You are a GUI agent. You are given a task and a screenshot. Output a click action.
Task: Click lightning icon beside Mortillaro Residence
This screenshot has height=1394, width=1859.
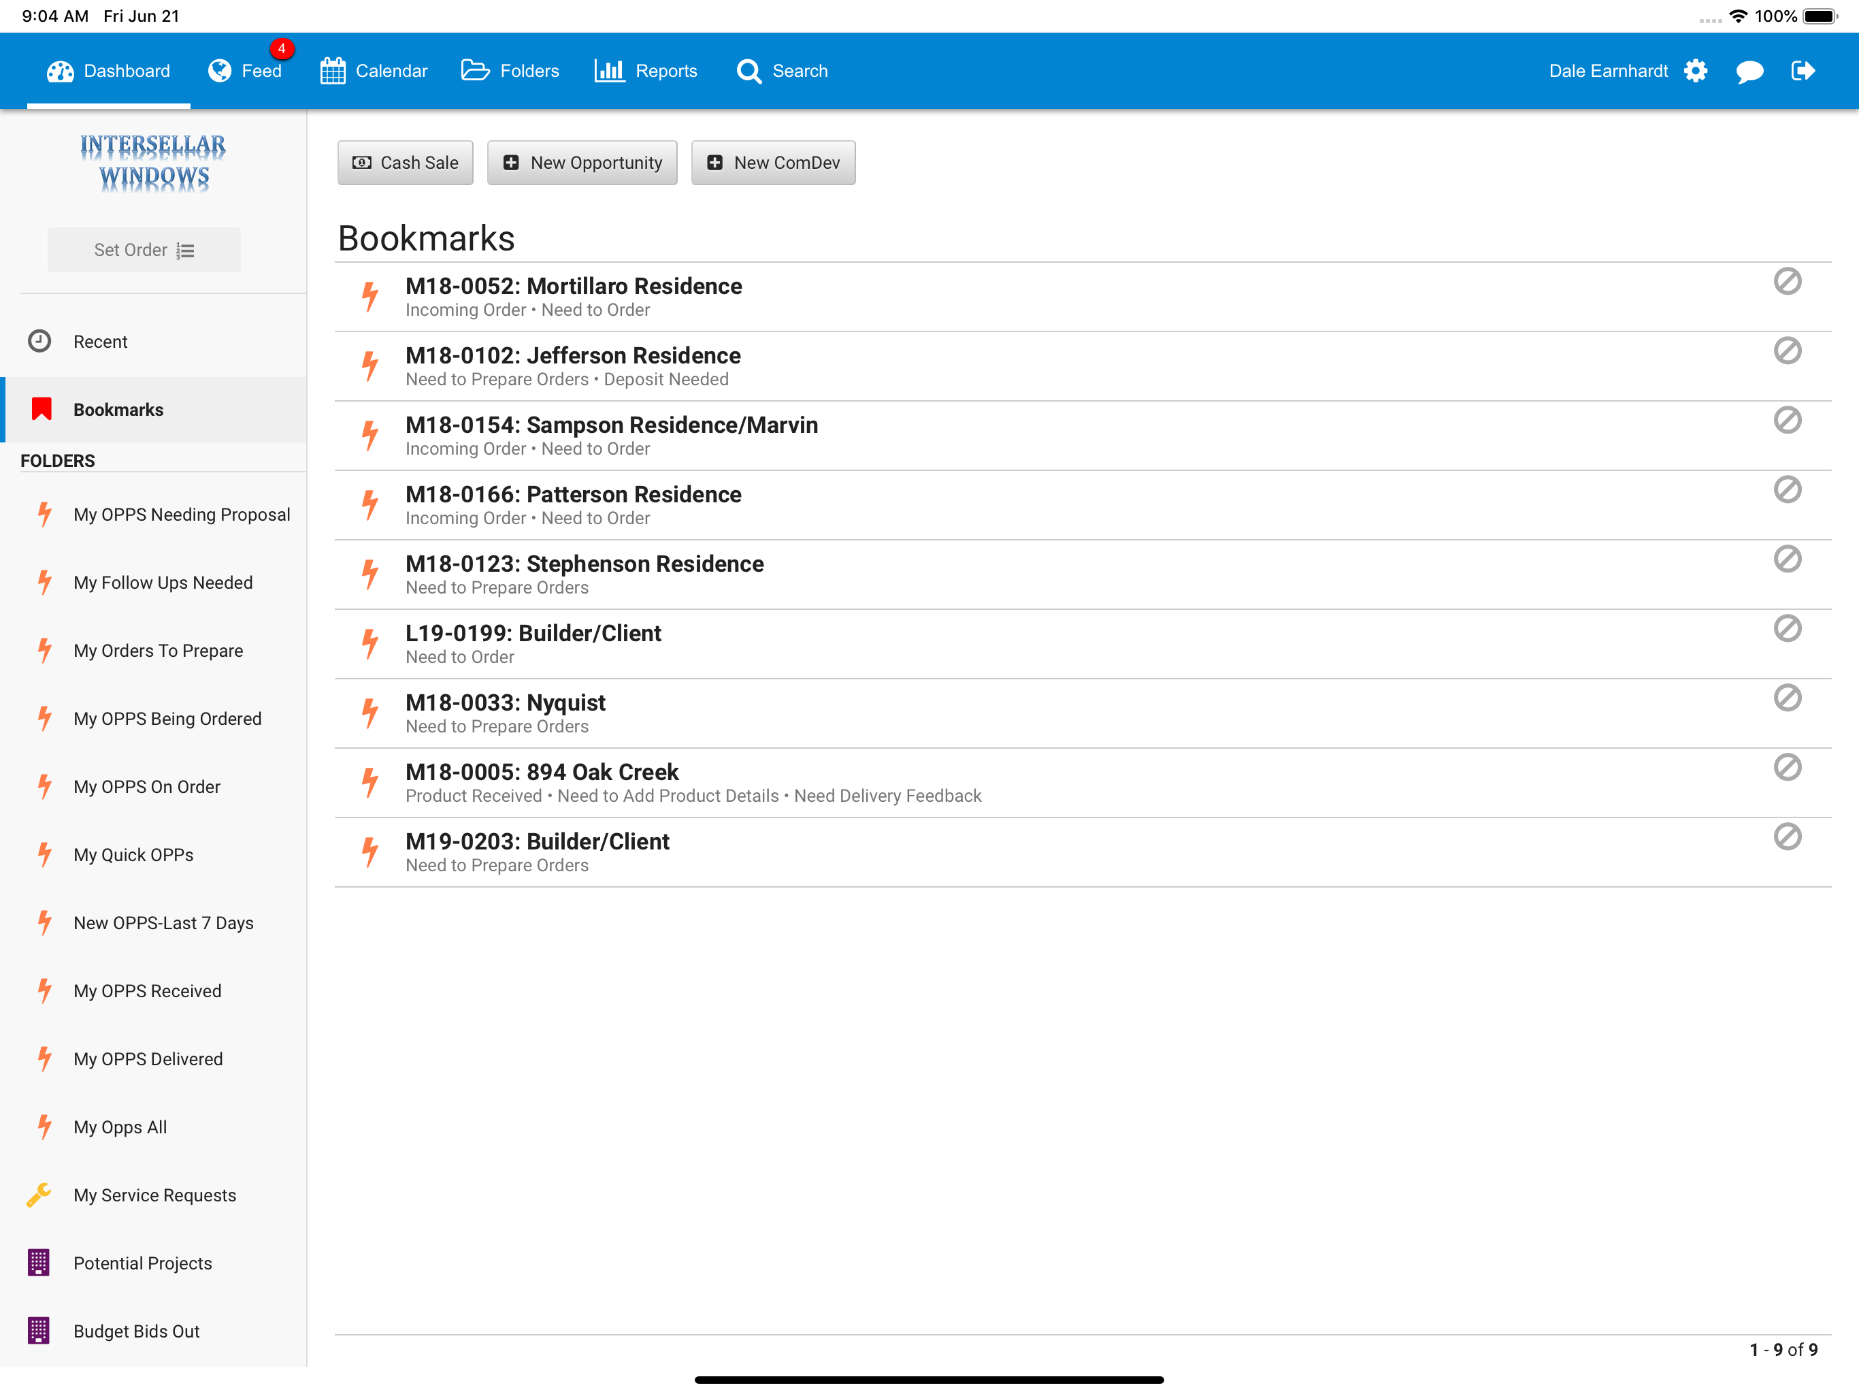pos(369,297)
